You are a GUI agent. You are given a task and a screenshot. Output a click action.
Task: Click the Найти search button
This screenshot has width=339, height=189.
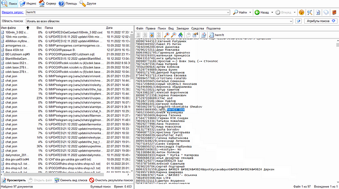point(240,13)
